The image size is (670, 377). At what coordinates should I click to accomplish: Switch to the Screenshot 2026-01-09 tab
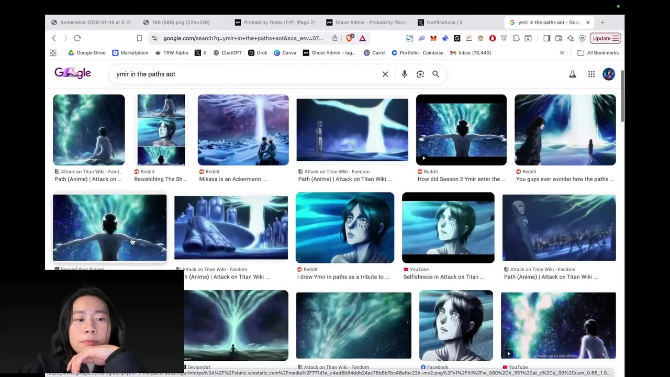coord(91,23)
